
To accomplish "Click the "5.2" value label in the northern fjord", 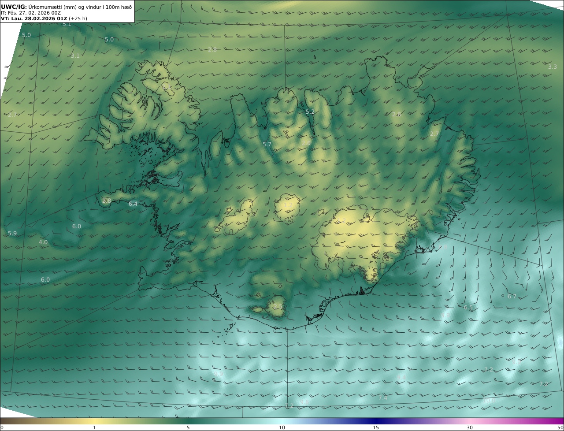I will (310, 111).
